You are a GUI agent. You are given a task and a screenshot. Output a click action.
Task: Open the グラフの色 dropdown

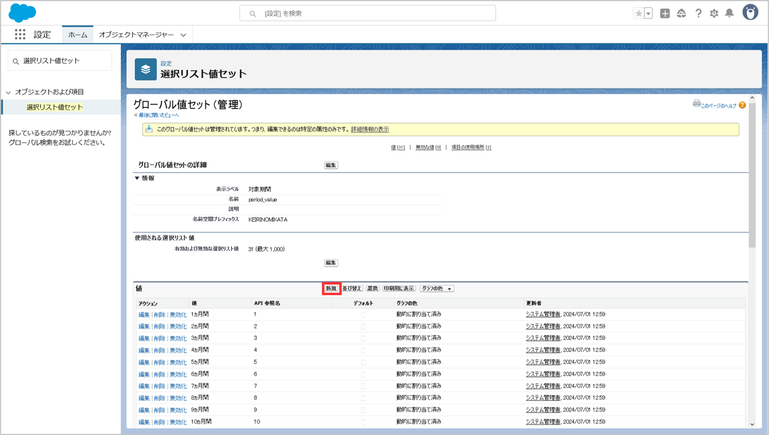437,289
